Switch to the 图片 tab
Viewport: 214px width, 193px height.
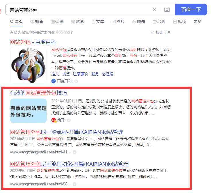tap(118, 22)
